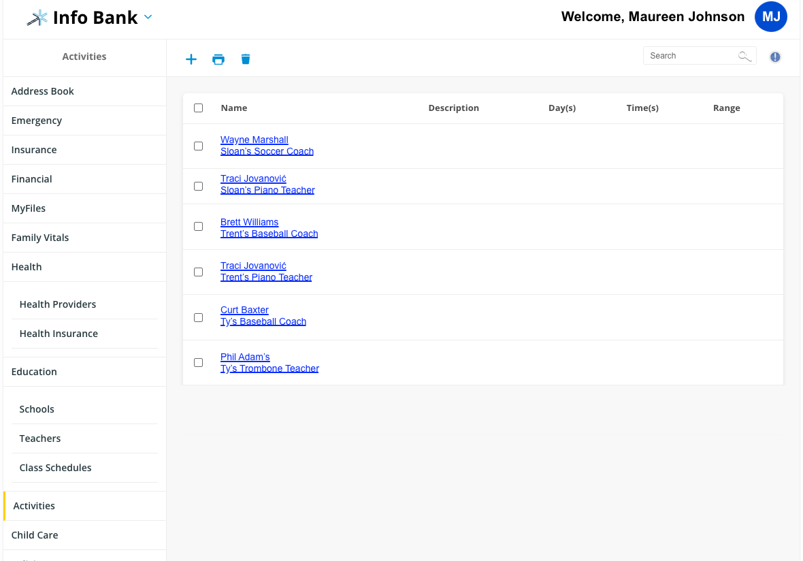
Task: Check the Curt Baxter row checkbox
Action: click(x=198, y=318)
